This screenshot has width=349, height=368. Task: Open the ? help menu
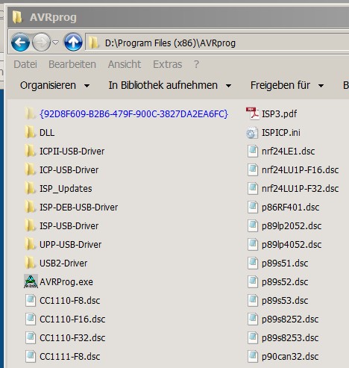(196, 64)
